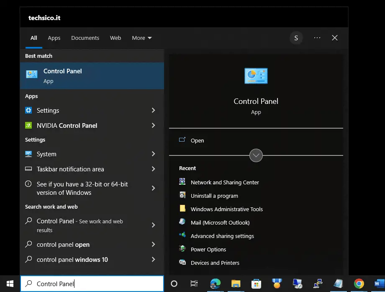Open Network and Sharing Center from Recent

point(219,182)
